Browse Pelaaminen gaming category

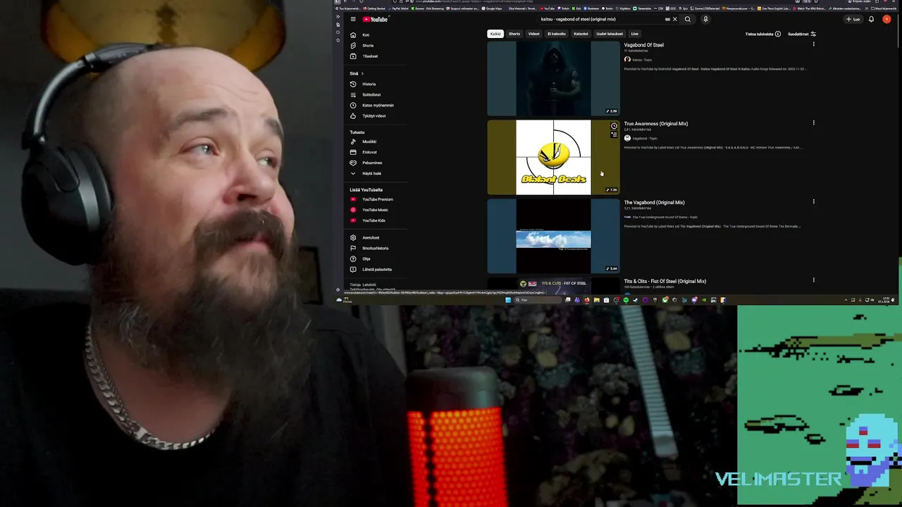coord(372,163)
